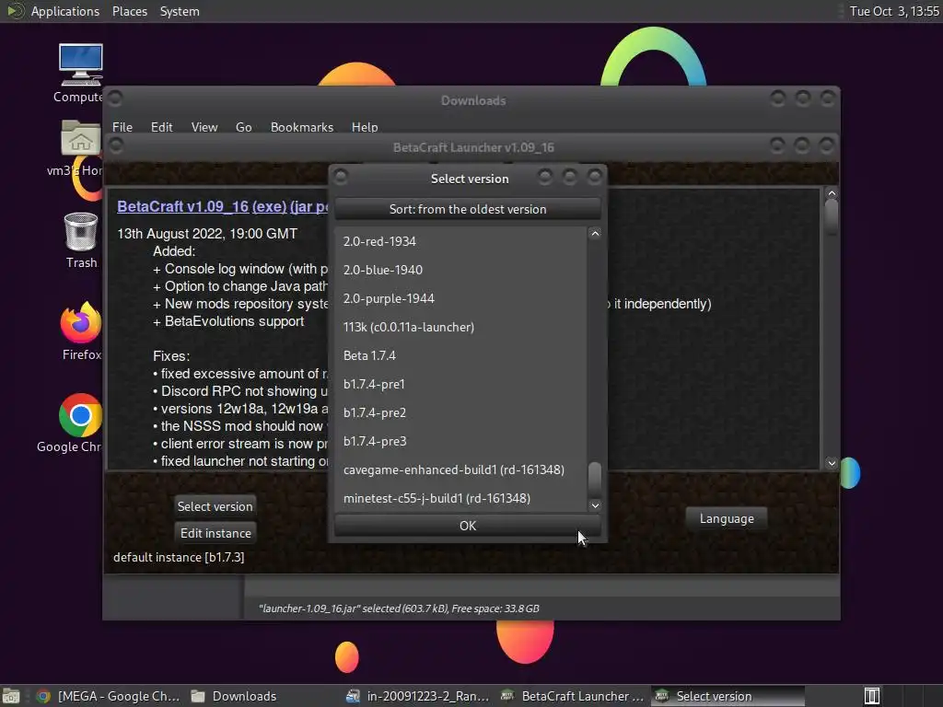
Task: Click version list scroll down arrow
Action: pyautogui.click(x=595, y=505)
